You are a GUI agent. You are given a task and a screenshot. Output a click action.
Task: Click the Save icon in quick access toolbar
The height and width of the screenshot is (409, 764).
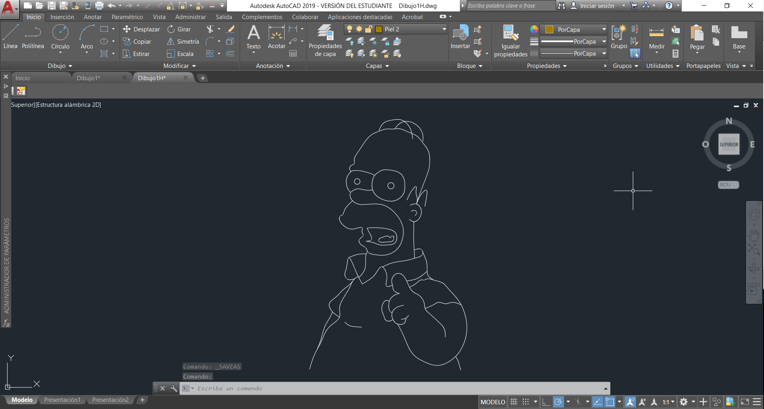click(x=52, y=6)
